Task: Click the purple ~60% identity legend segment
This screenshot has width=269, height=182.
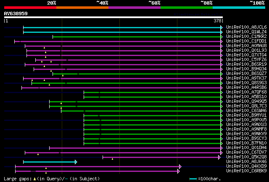Action: pos(134,8)
